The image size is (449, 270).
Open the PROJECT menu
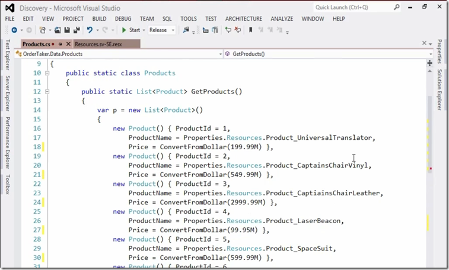coord(73,19)
